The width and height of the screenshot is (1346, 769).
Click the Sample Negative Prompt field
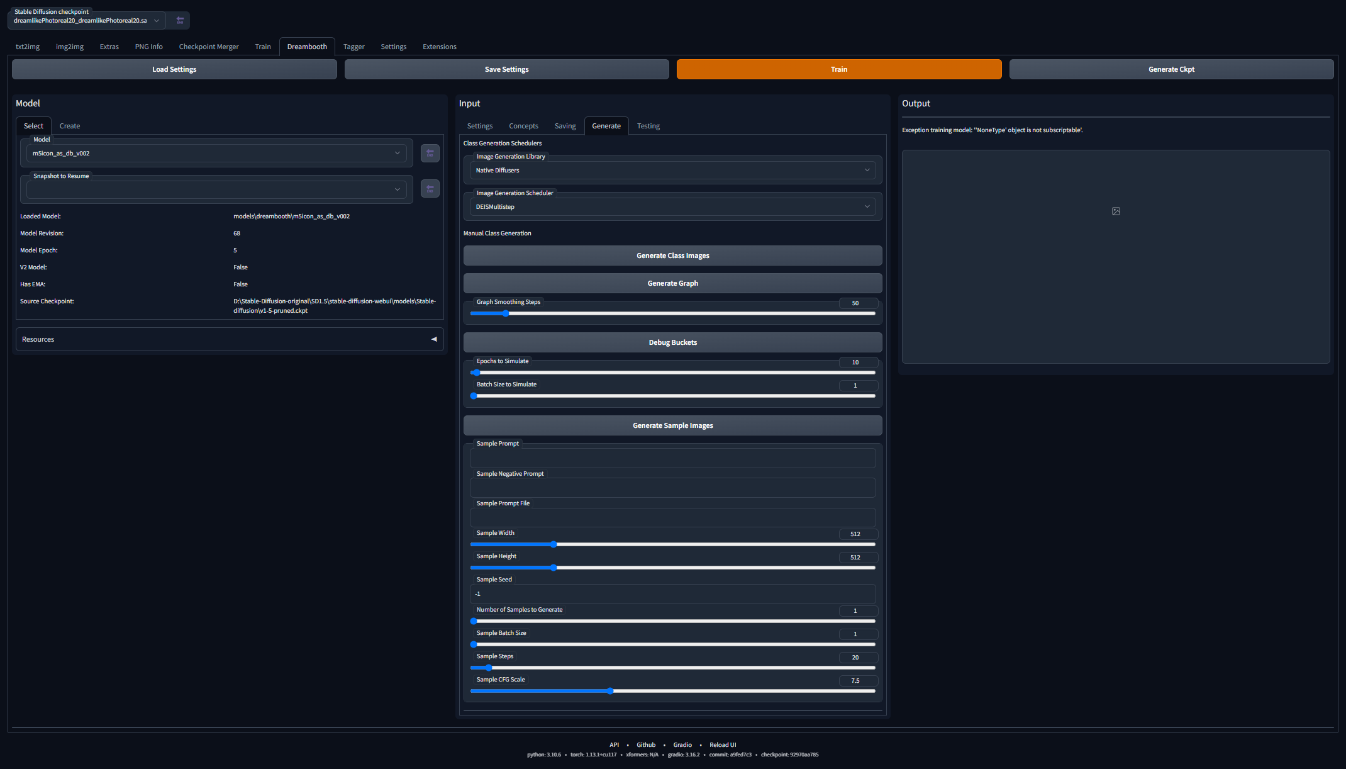click(x=672, y=488)
